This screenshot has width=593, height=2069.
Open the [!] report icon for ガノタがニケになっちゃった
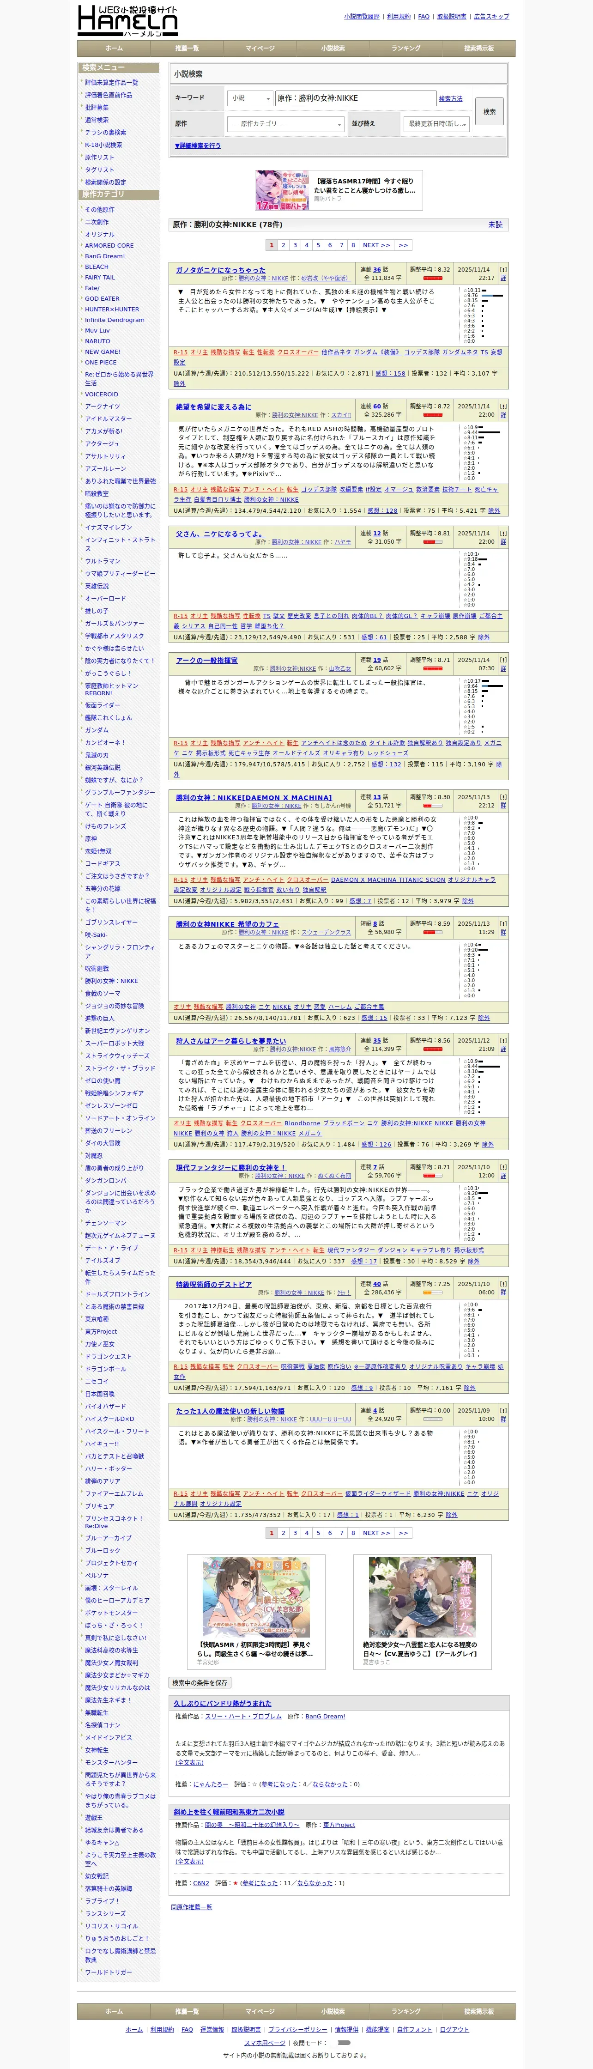pyautogui.click(x=503, y=270)
